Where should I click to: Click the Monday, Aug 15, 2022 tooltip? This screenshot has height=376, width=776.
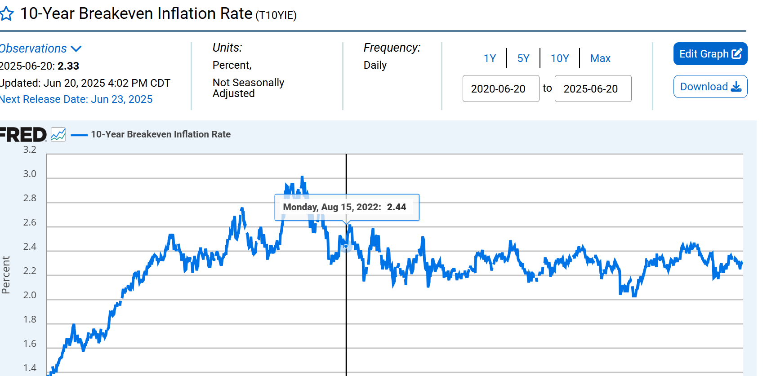(x=347, y=207)
